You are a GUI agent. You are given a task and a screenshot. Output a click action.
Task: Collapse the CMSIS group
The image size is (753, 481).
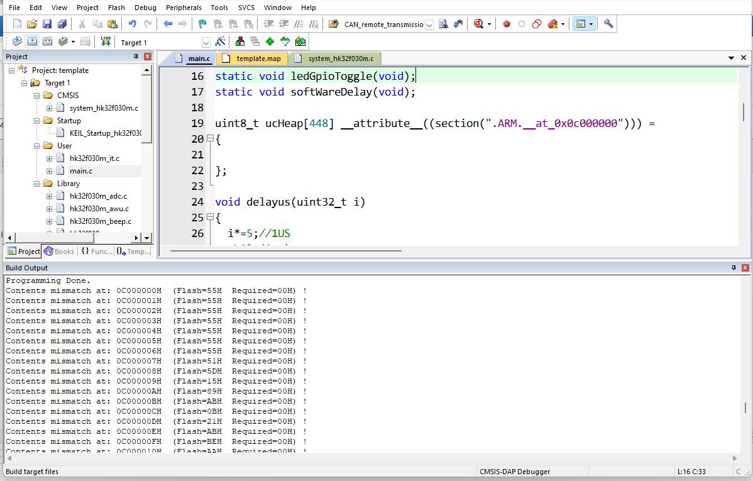[36, 96]
